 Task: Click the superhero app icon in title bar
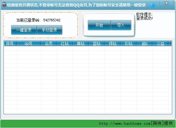coord(4,5)
